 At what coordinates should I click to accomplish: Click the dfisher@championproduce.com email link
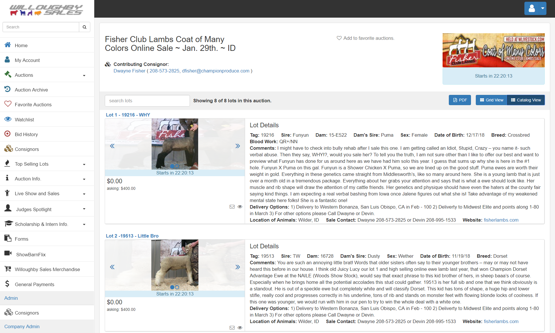pyautogui.click(x=216, y=71)
